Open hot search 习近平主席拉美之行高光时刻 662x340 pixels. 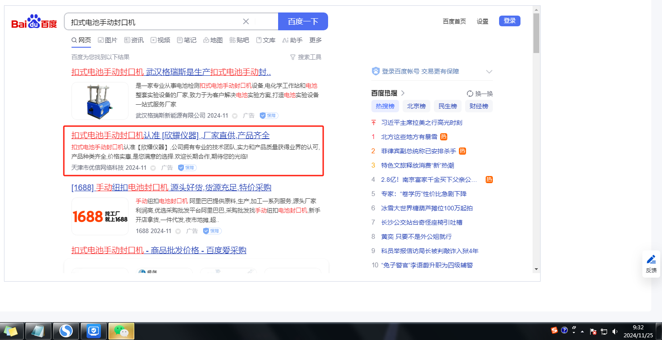(x=421, y=123)
